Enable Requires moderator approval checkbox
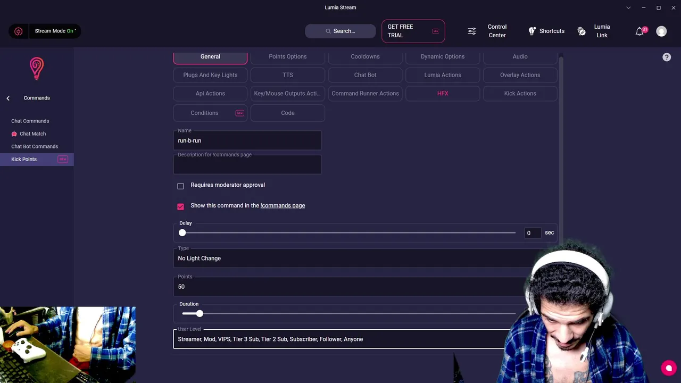This screenshot has height=383, width=681. pyautogui.click(x=180, y=186)
